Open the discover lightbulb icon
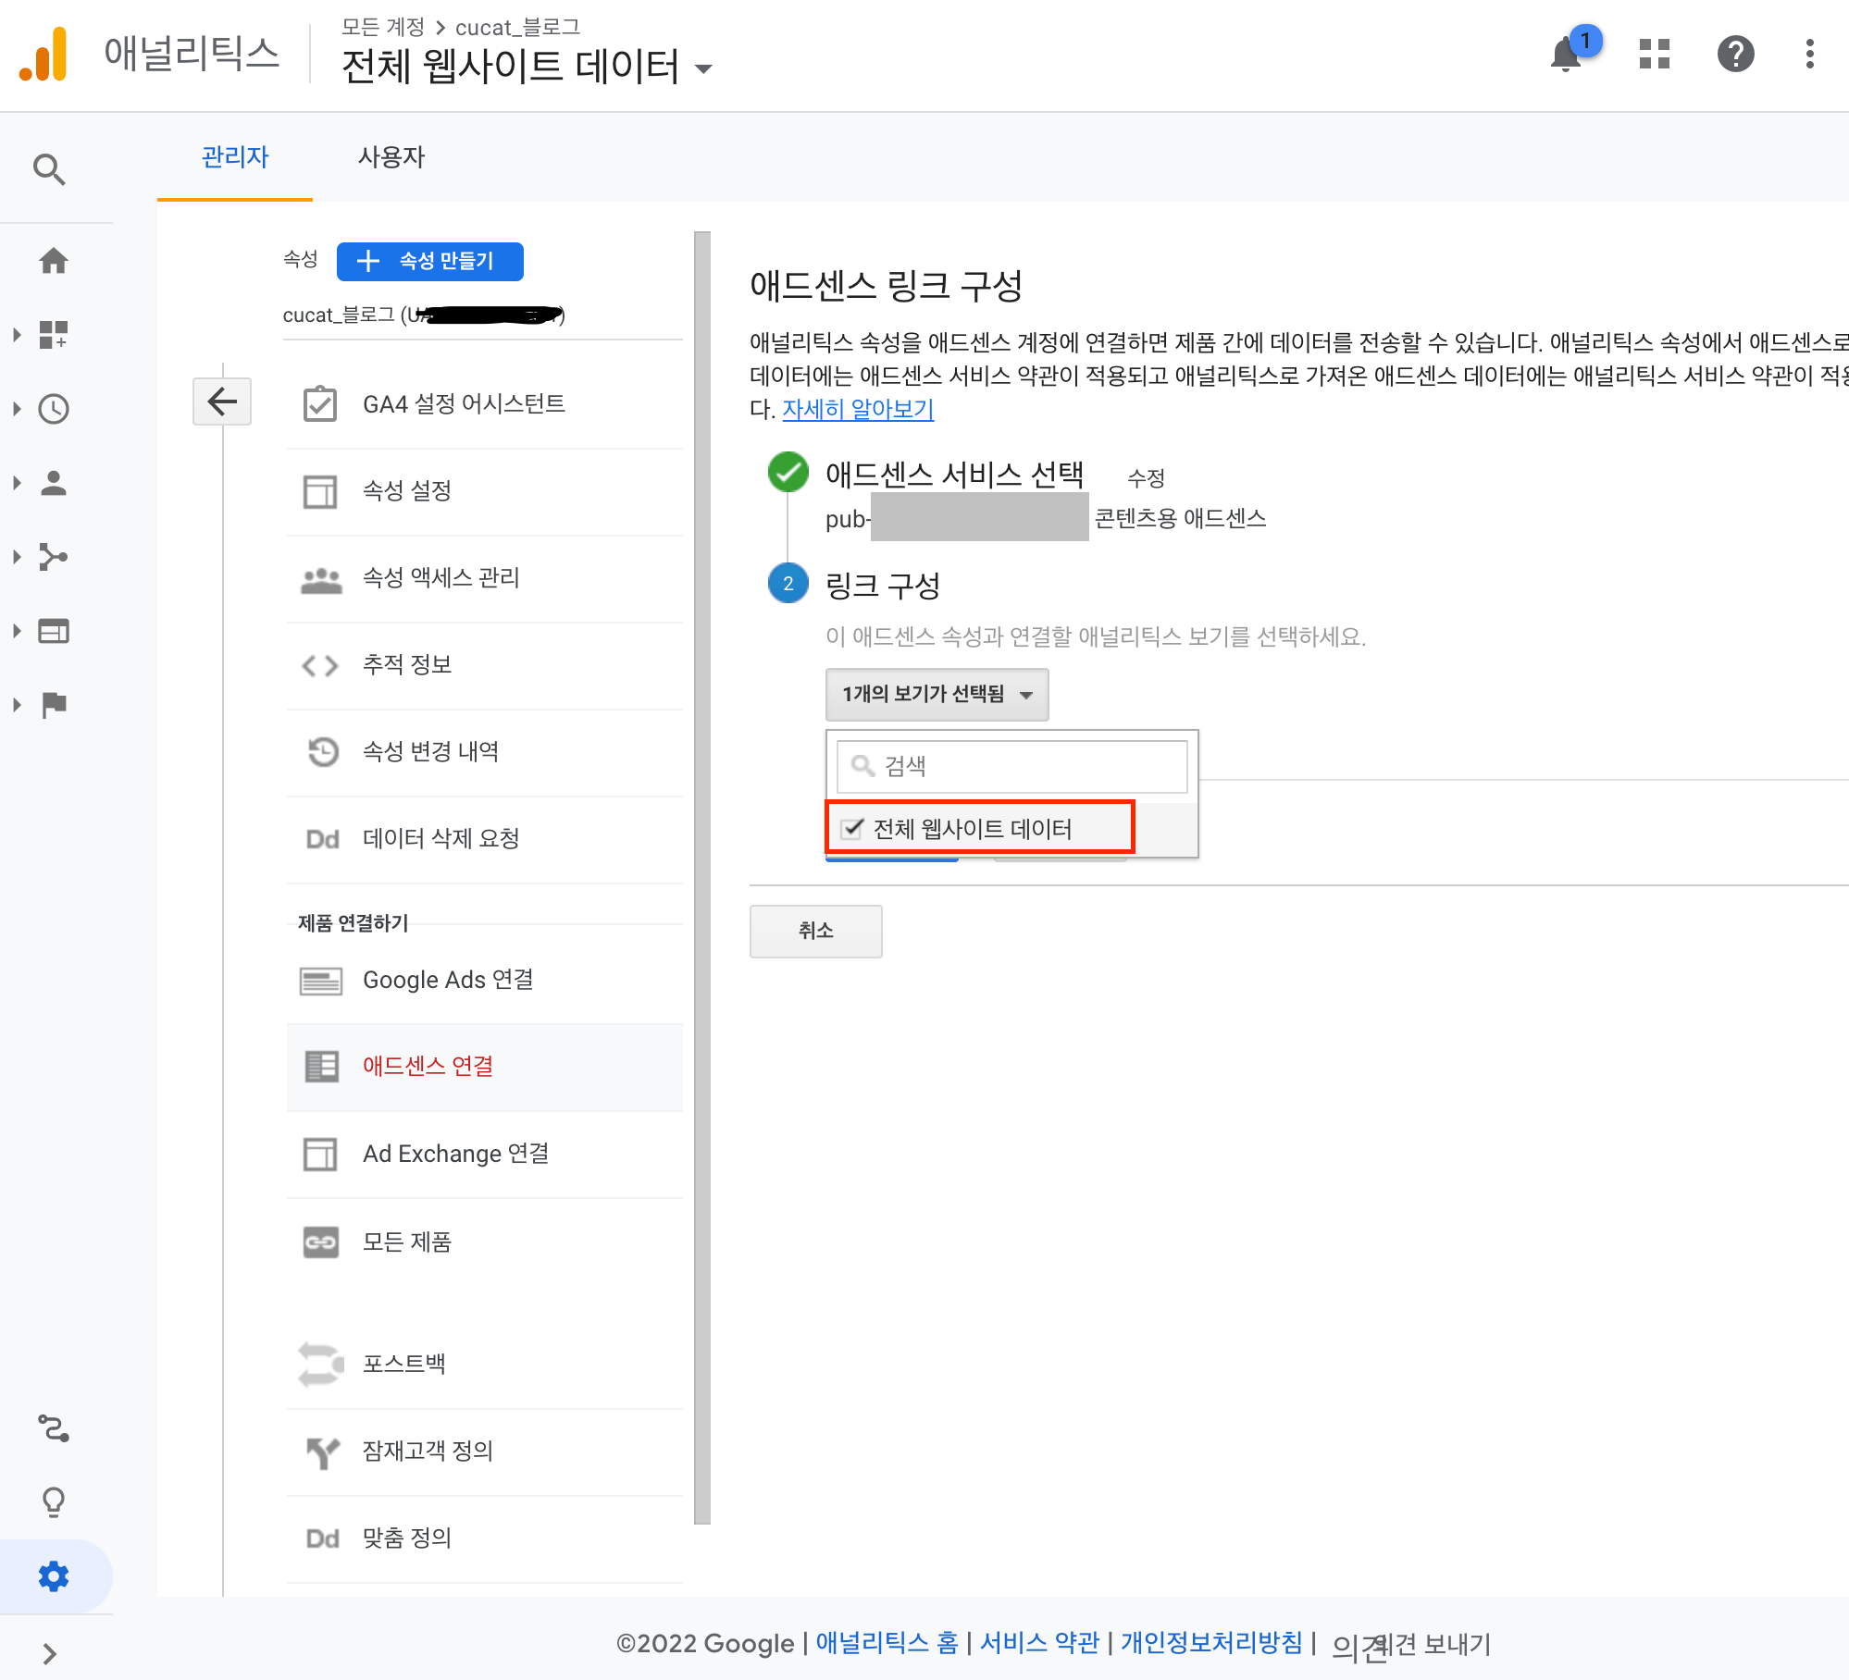This screenshot has height=1680, width=1849. pos(54,1502)
